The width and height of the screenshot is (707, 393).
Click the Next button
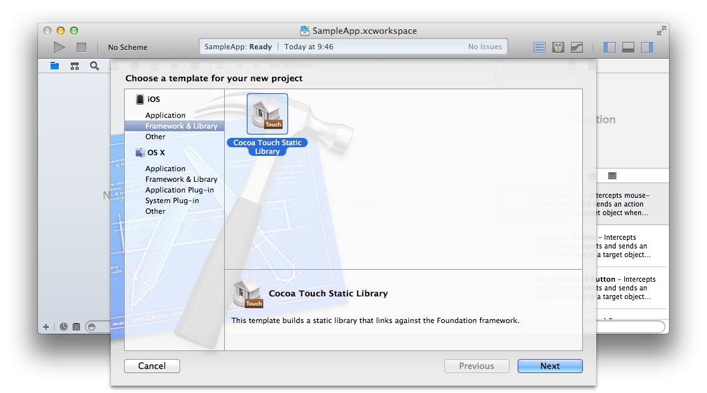(550, 366)
